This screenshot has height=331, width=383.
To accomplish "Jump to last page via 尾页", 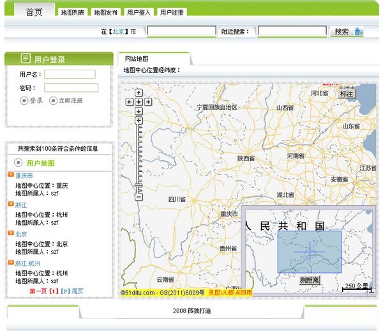I will coord(77,291).
